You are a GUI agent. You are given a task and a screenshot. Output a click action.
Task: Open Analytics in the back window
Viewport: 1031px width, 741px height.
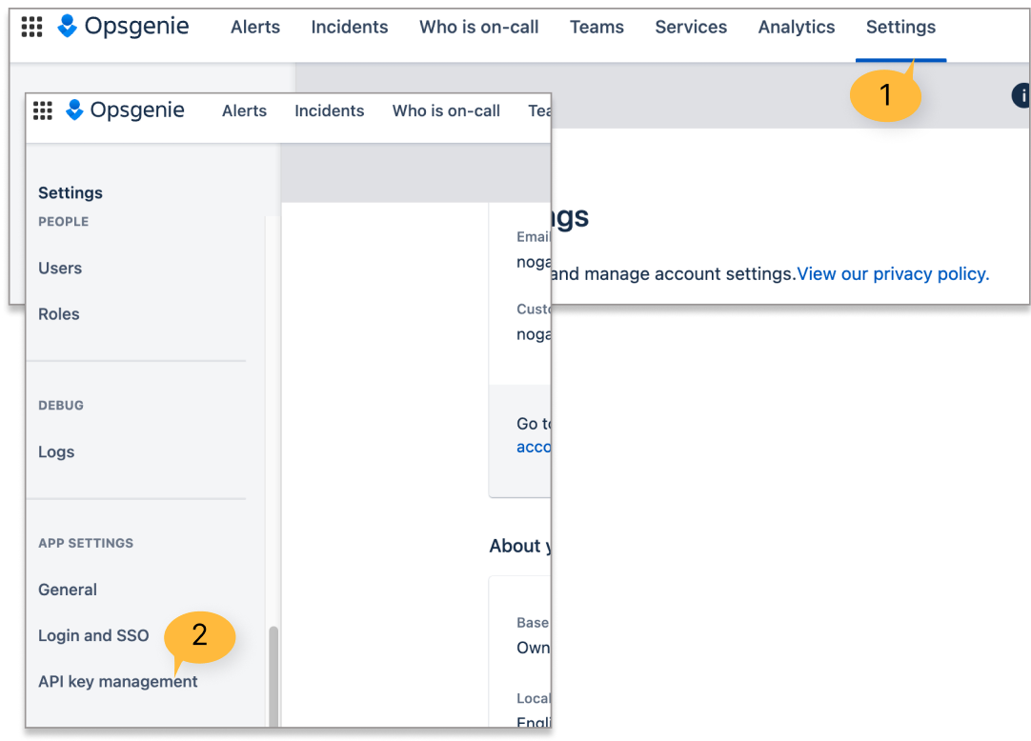click(797, 27)
